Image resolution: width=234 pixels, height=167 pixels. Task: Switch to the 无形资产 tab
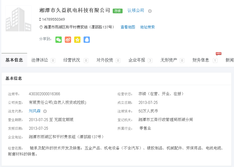point(169,60)
